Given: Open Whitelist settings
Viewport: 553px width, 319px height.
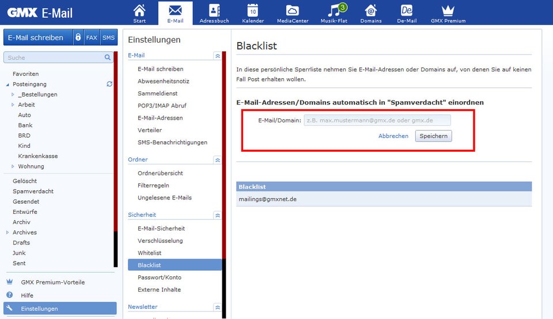Looking at the screenshot, I should pos(150,253).
